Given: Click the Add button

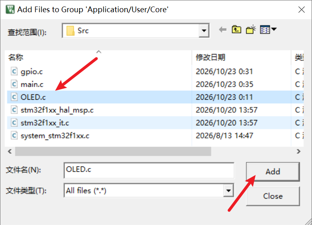Looking at the screenshot, I should point(273,172).
